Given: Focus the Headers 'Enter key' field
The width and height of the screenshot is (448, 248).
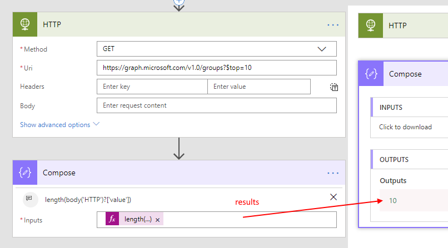Looking at the screenshot, I should [x=152, y=87].
